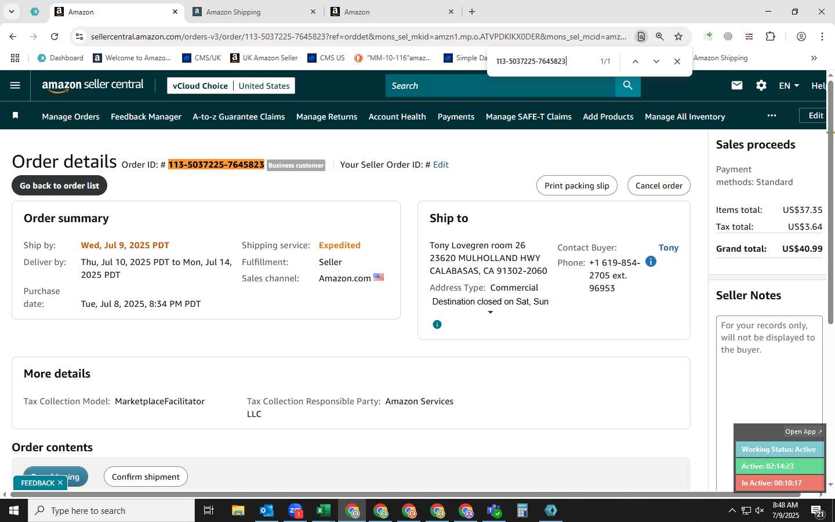Close the find-in-page bar
The width and height of the screenshot is (835, 522).
677,61
